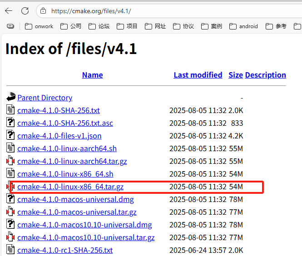Reload the page with the refresh icon
This screenshot has height=256, width=302.
(25, 11)
